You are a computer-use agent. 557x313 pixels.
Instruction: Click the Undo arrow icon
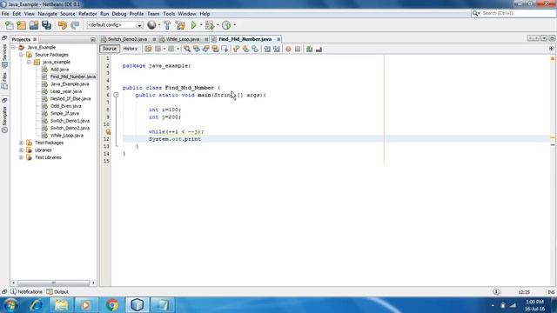(x=62, y=25)
